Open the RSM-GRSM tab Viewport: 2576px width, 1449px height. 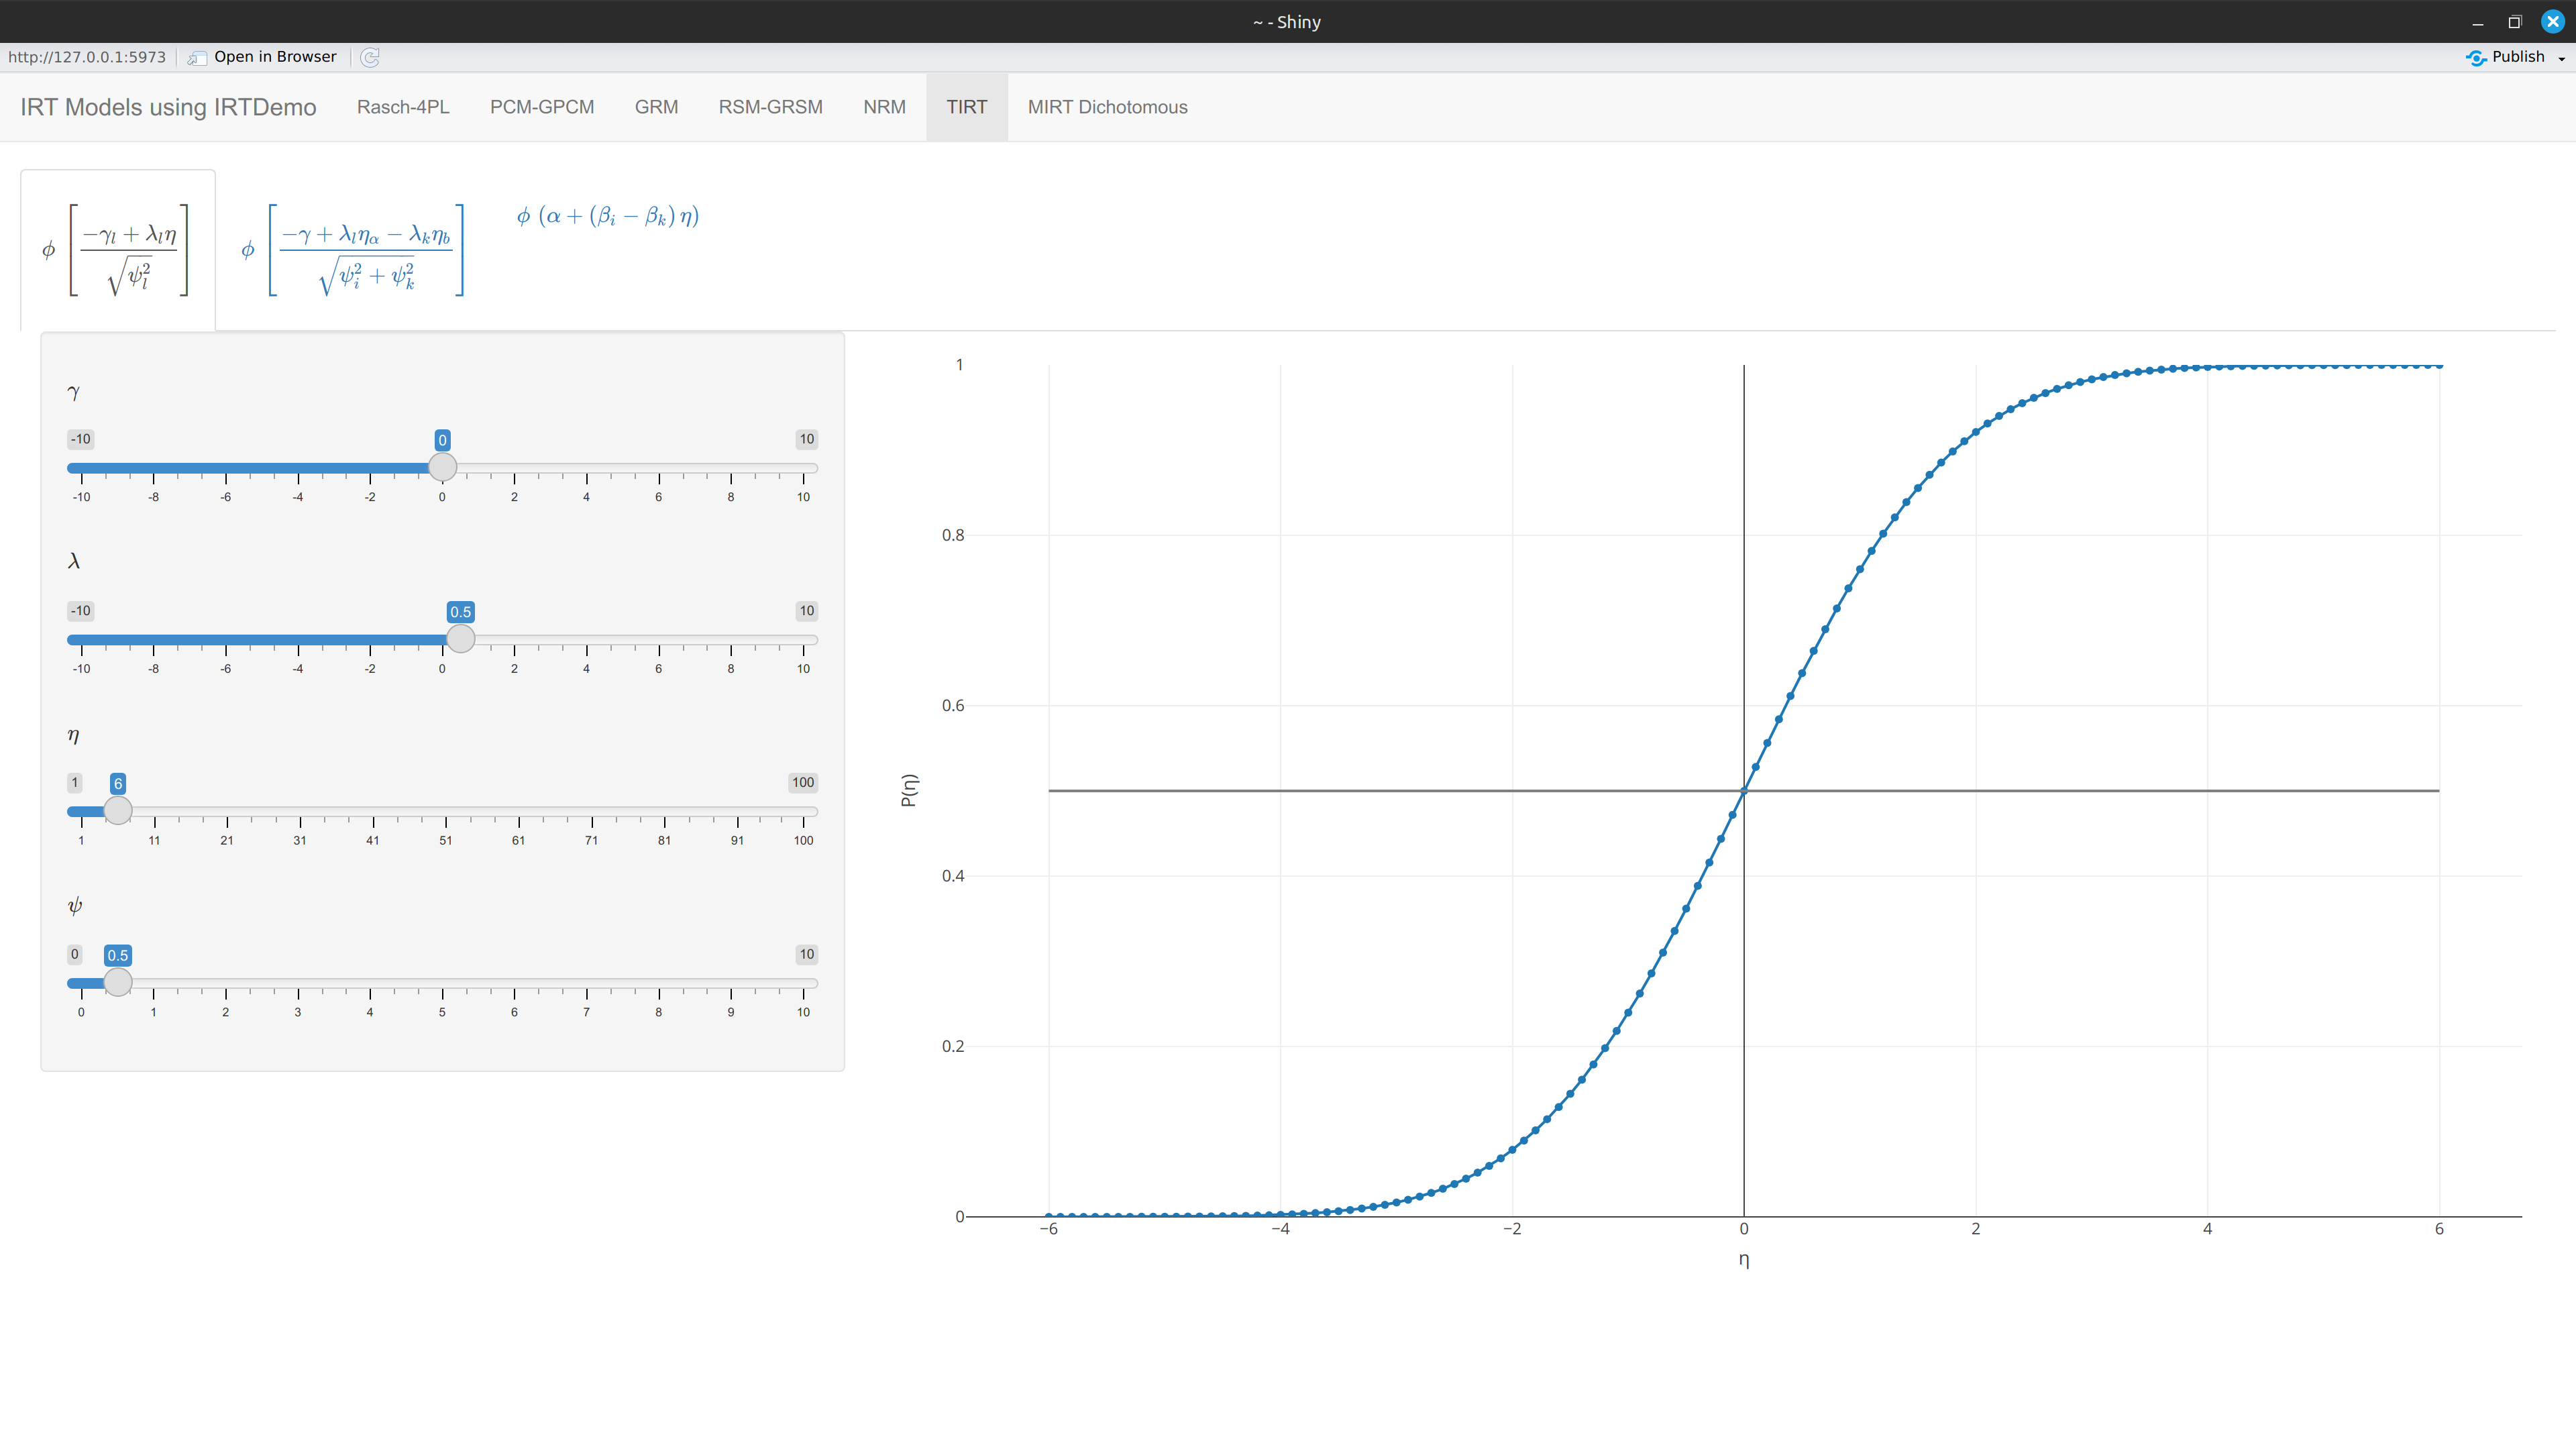(770, 107)
